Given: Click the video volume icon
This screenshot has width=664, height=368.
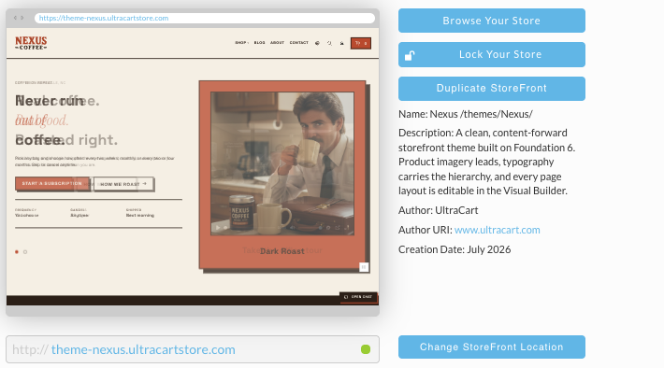Looking at the screenshot, I should (x=292, y=228).
